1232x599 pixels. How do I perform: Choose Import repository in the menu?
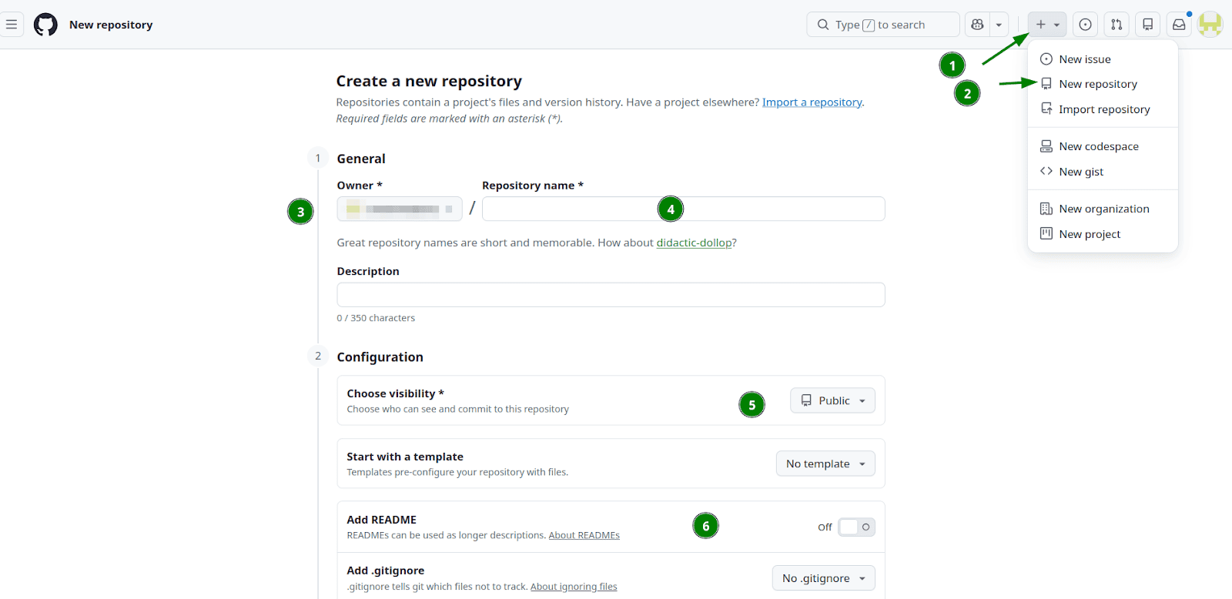(1103, 109)
